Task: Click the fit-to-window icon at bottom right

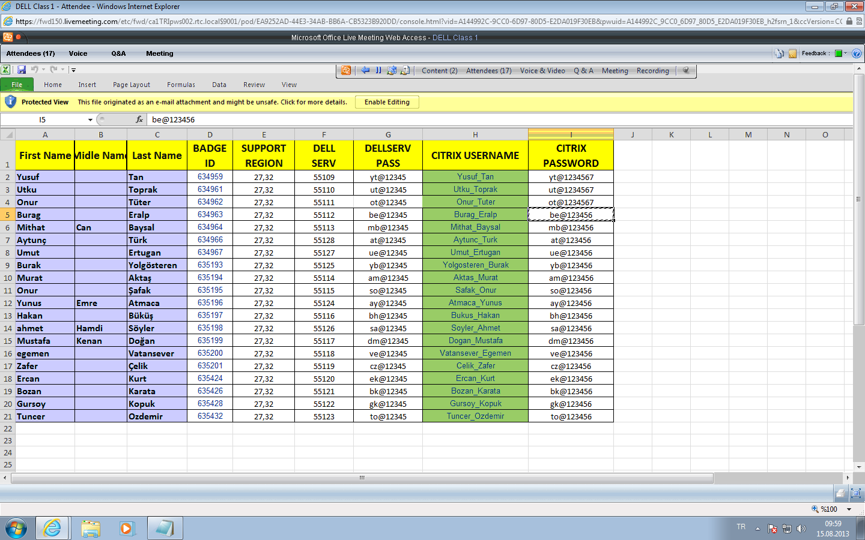Action: pyautogui.click(x=856, y=493)
